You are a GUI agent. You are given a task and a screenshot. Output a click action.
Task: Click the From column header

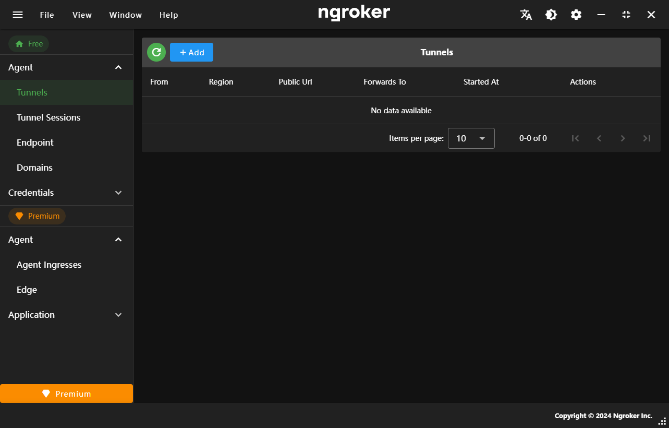(x=159, y=82)
